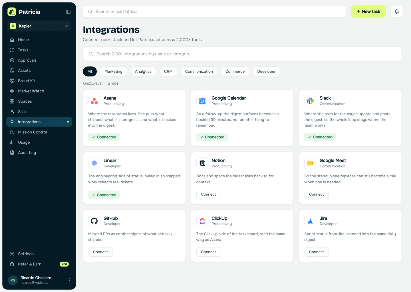
Task: Click the Spaces grid icon
Action: [12, 101]
